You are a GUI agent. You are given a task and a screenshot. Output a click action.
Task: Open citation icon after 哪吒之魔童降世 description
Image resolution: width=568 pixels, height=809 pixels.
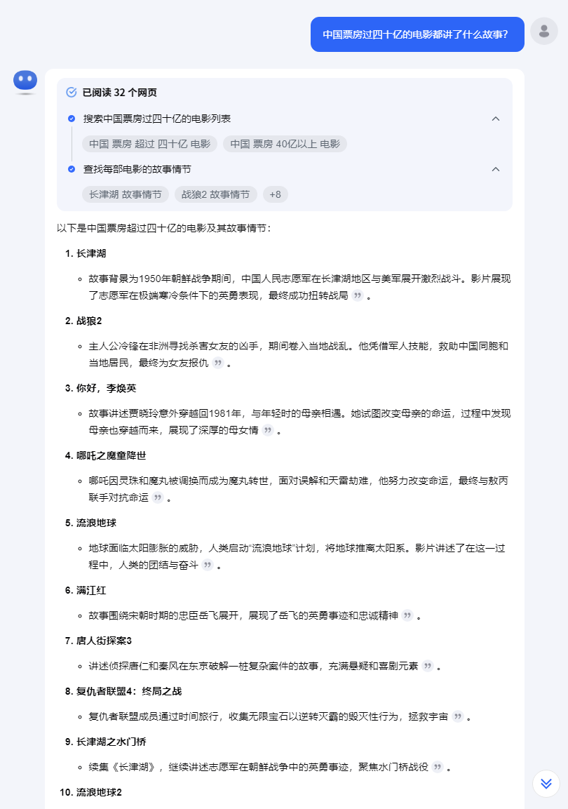pos(158,498)
